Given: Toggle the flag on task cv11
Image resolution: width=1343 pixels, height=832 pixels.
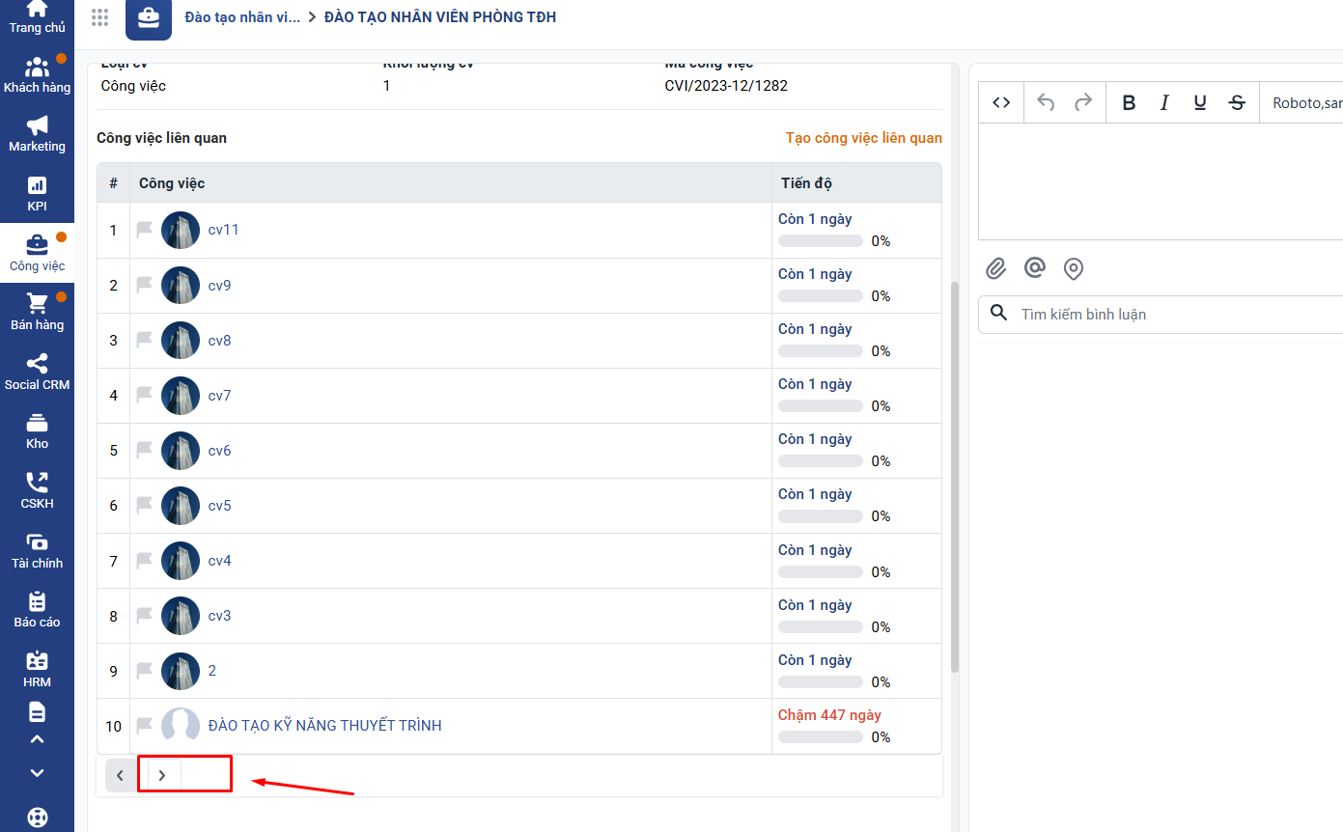Looking at the screenshot, I should pyautogui.click(x=145, y=230).
